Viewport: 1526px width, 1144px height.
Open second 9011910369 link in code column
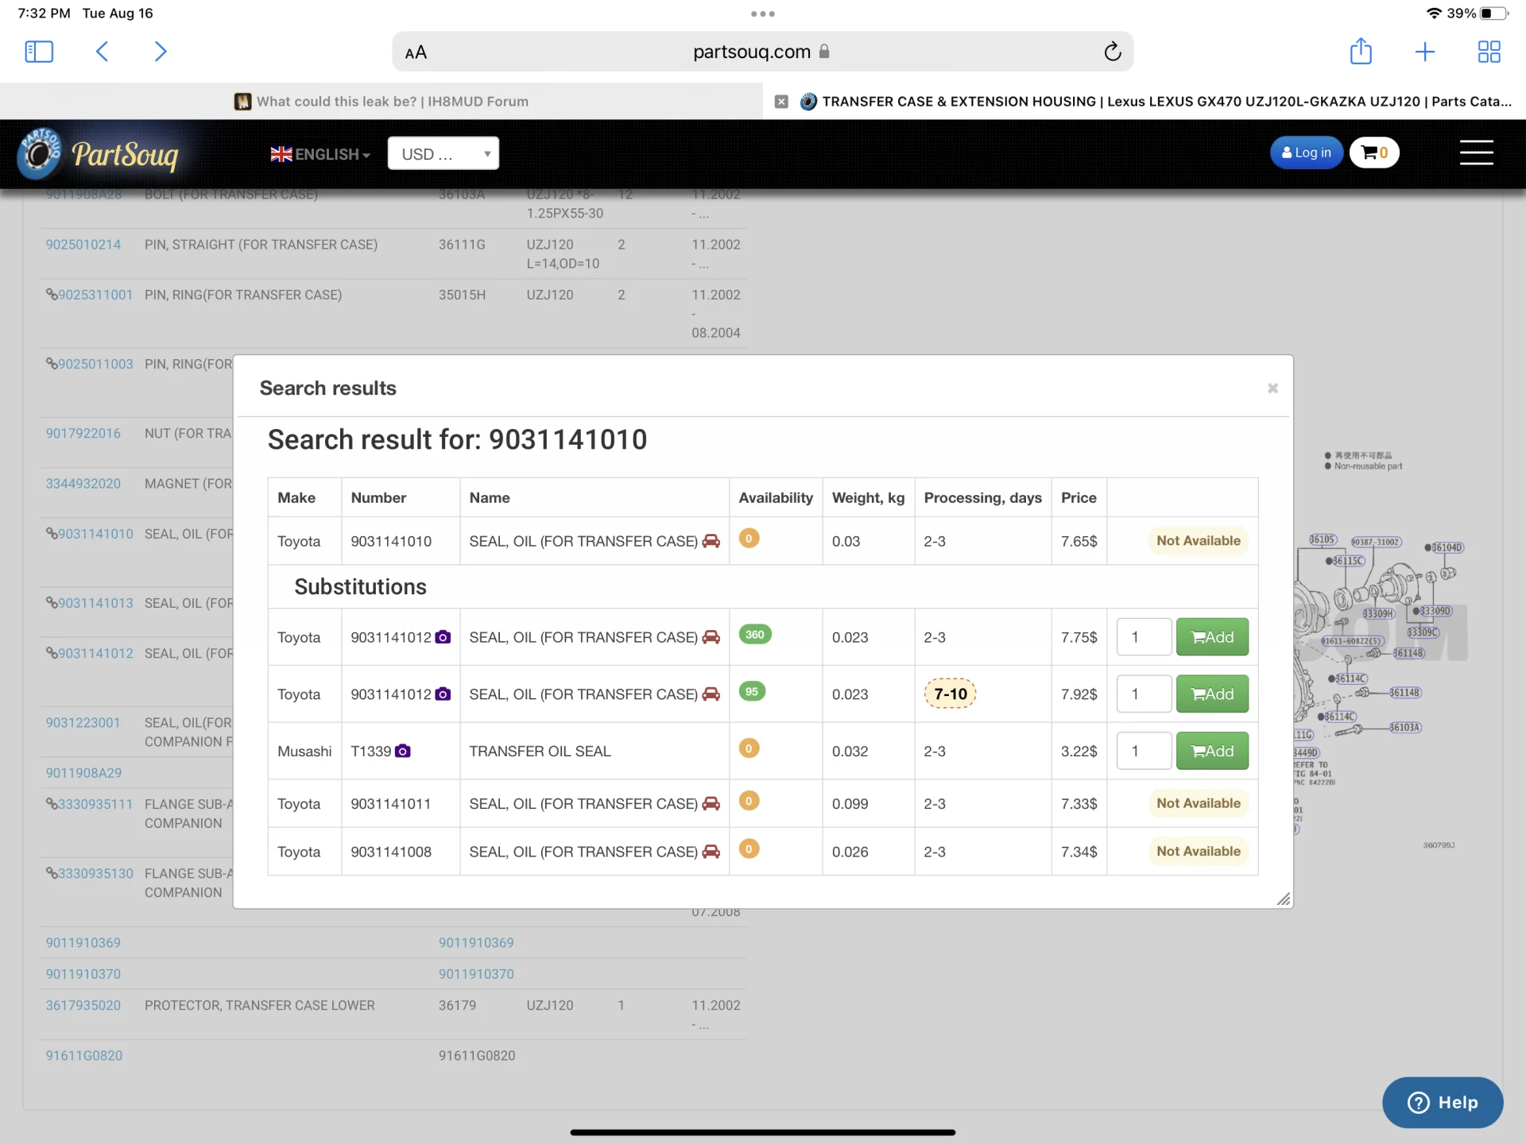click(476, 943)
